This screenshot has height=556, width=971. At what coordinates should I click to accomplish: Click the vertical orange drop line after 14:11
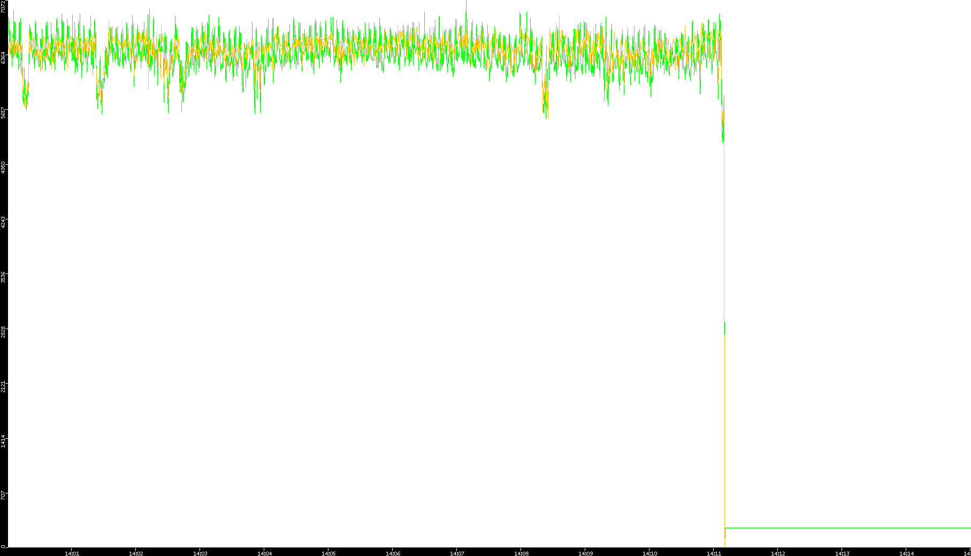[724, 428]
